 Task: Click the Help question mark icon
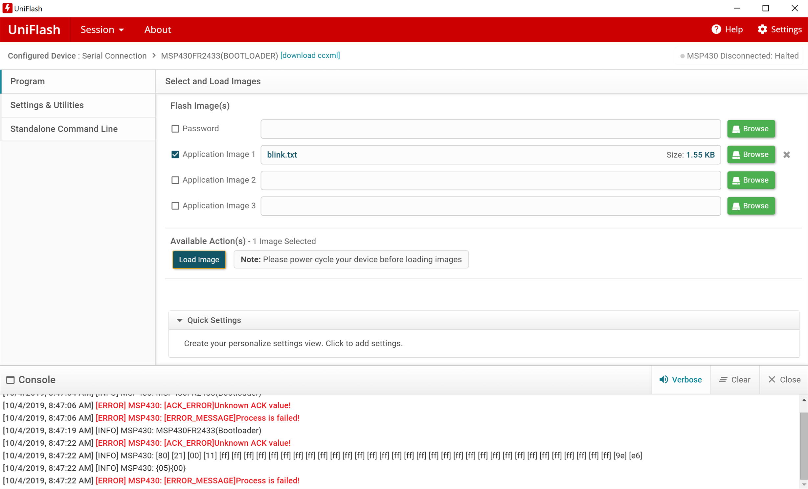pyautogui.click(x=716, y=30)
